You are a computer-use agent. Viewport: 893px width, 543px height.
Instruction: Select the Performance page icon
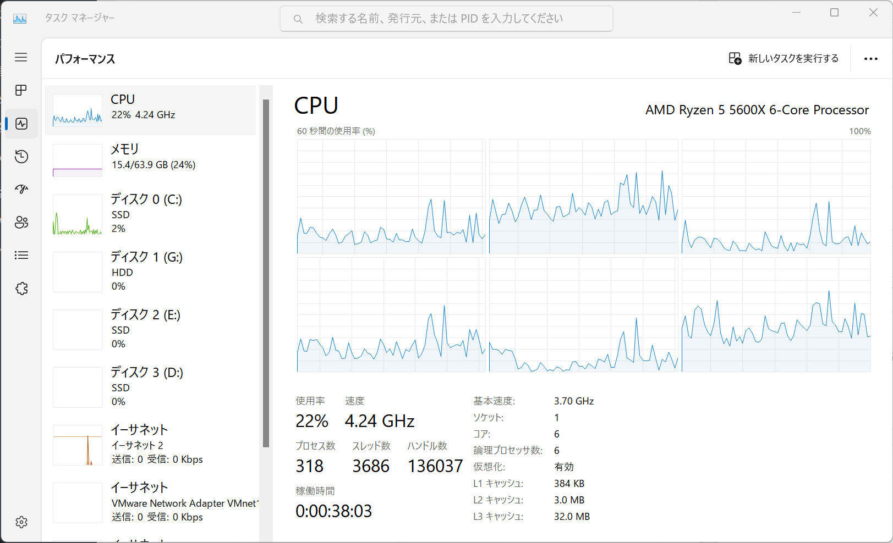[x=21, y=124]
